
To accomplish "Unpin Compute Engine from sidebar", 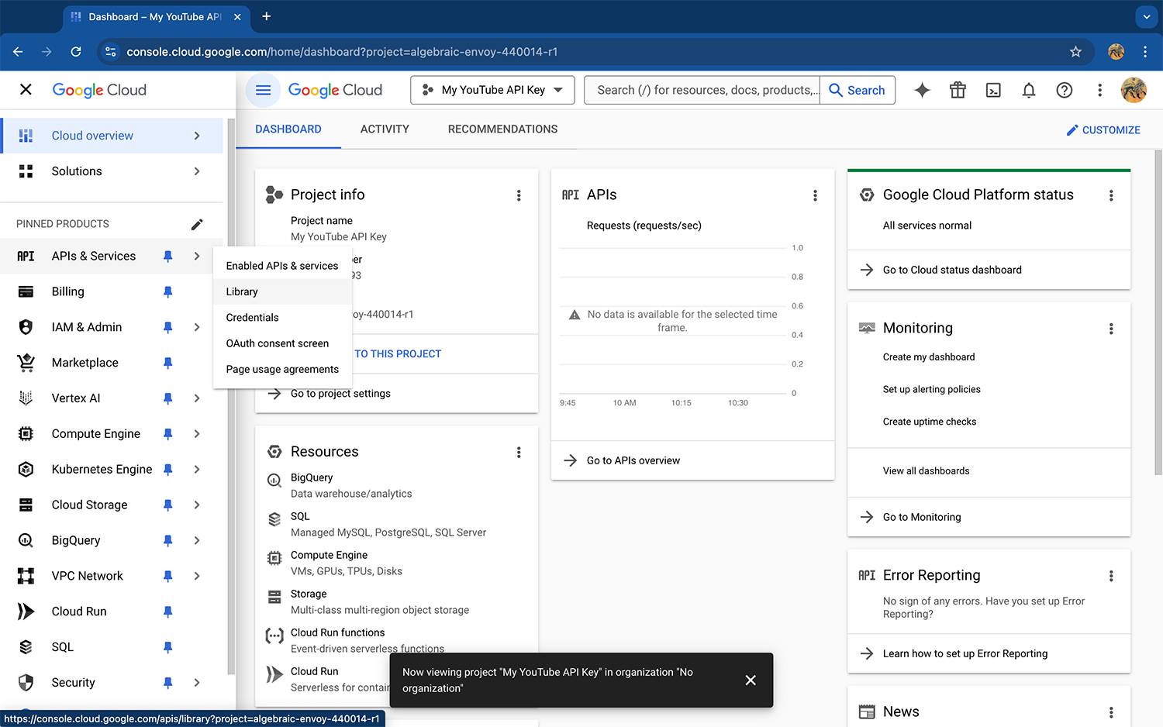I will click(168, 434).
